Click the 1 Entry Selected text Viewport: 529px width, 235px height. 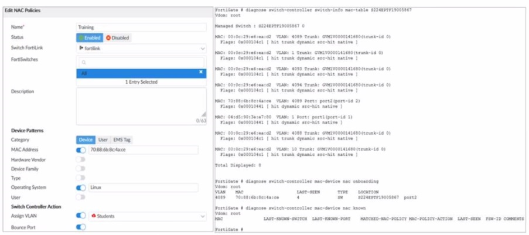(x=141, y=81)
